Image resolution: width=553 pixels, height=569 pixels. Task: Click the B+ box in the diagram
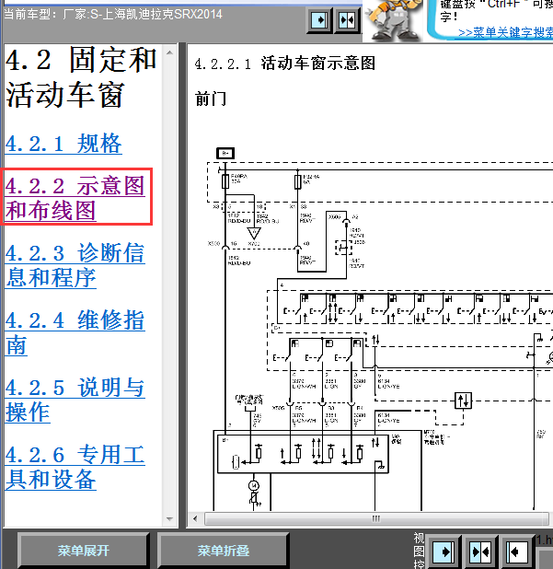pyautogui.click(x=225, y=153)
